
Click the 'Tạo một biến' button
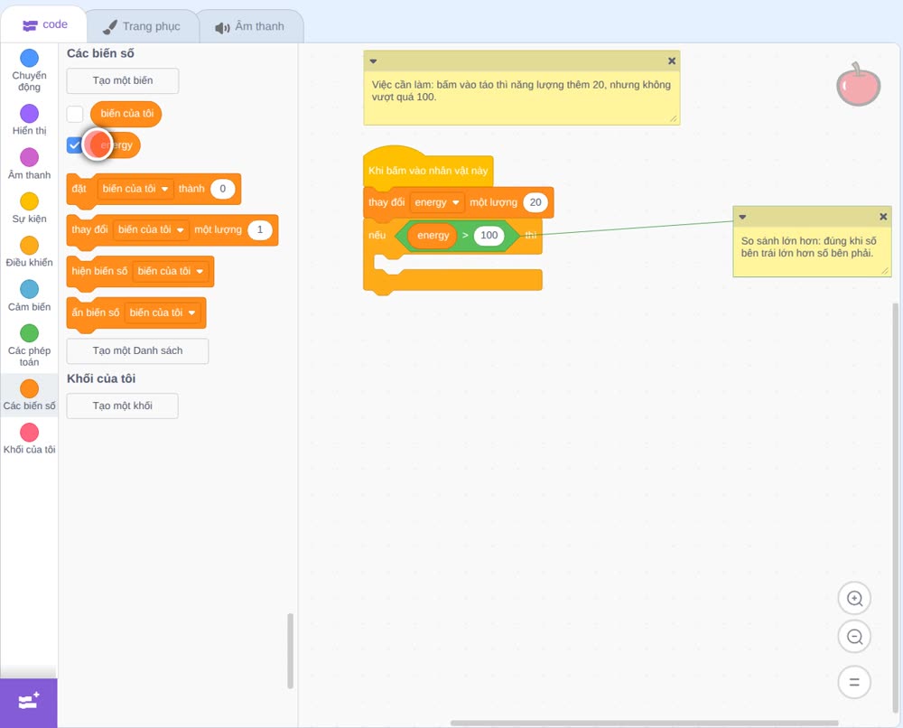pos(123,80)
